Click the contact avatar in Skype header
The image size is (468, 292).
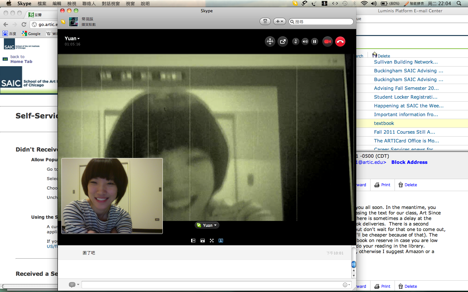click(73, 22)
